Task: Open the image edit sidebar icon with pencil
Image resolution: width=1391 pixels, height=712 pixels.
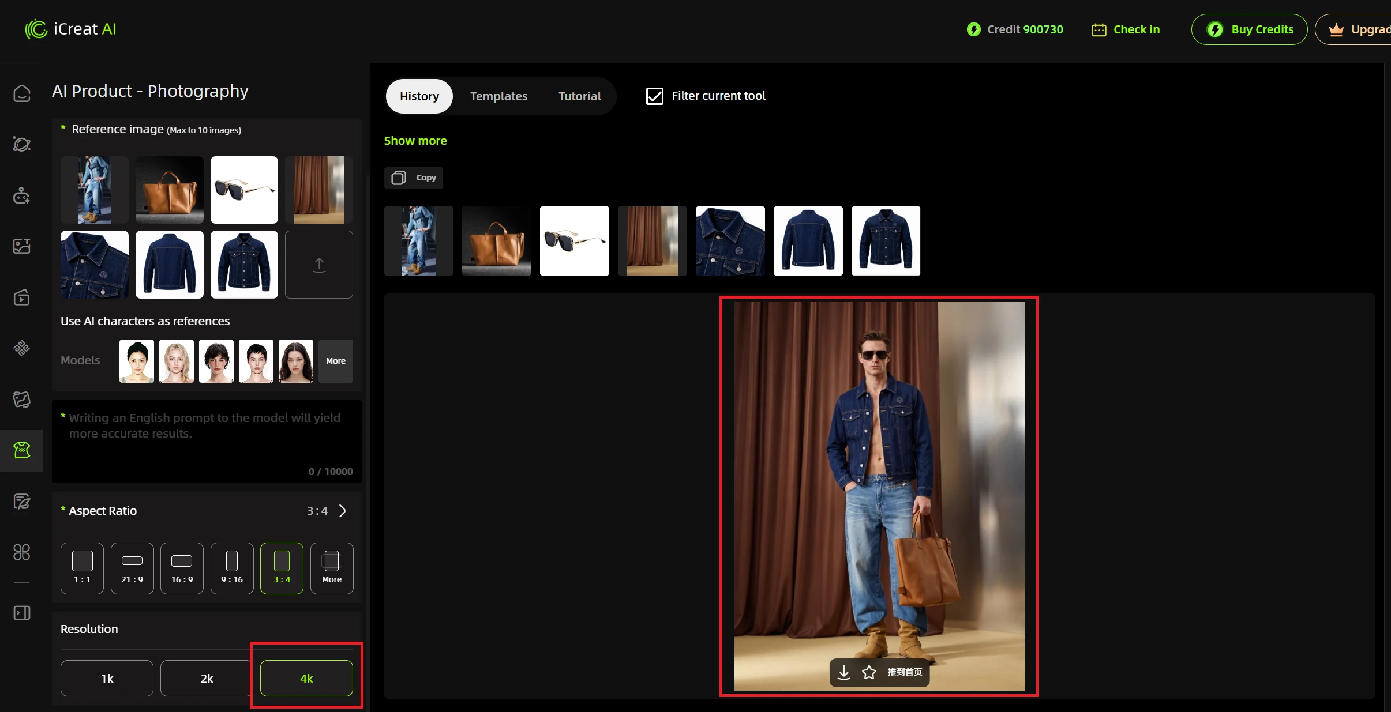Action: [21, 502]
